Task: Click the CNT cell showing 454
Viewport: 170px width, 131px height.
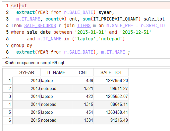Action: 83,112
